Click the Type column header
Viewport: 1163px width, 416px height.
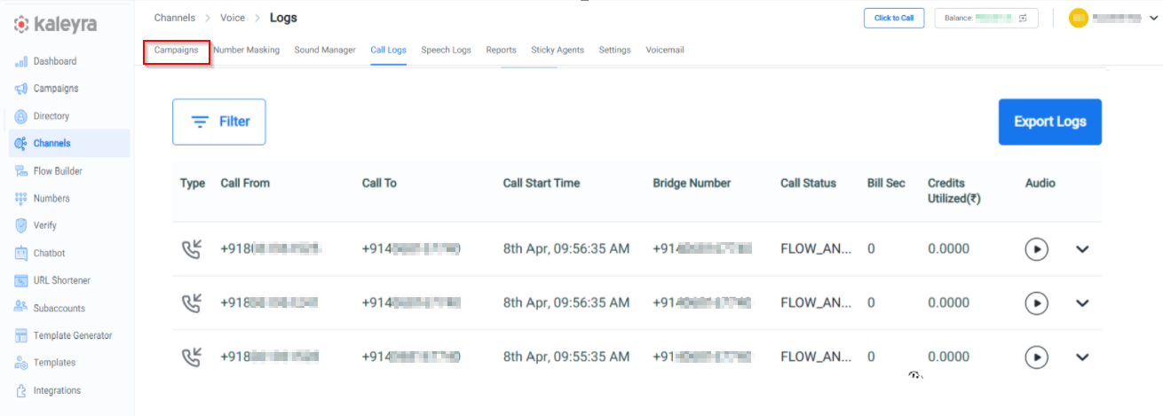pyautogui.click(x=192, y=184)
